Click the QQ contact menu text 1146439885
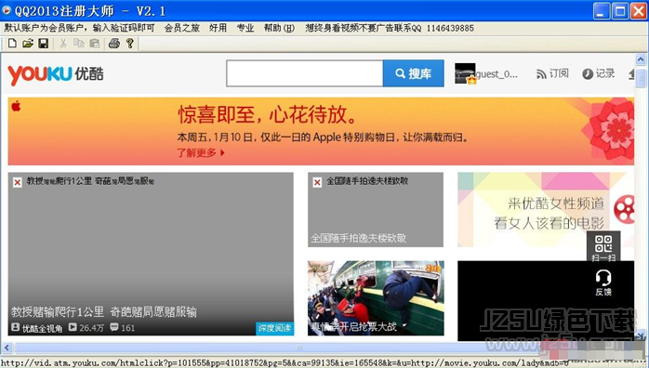 tap(390, 28)
